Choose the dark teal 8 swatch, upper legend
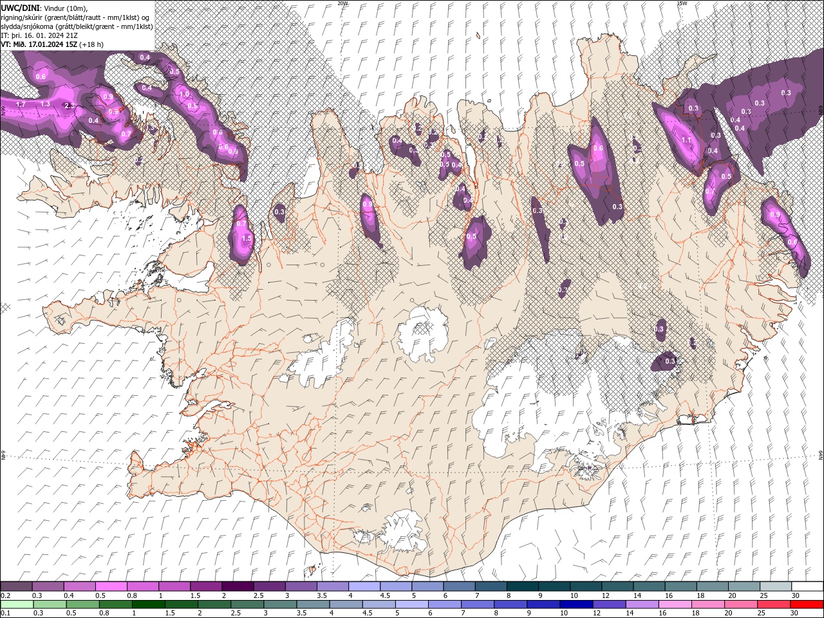Viewport: 824px width, 618px height. [523, 586]
